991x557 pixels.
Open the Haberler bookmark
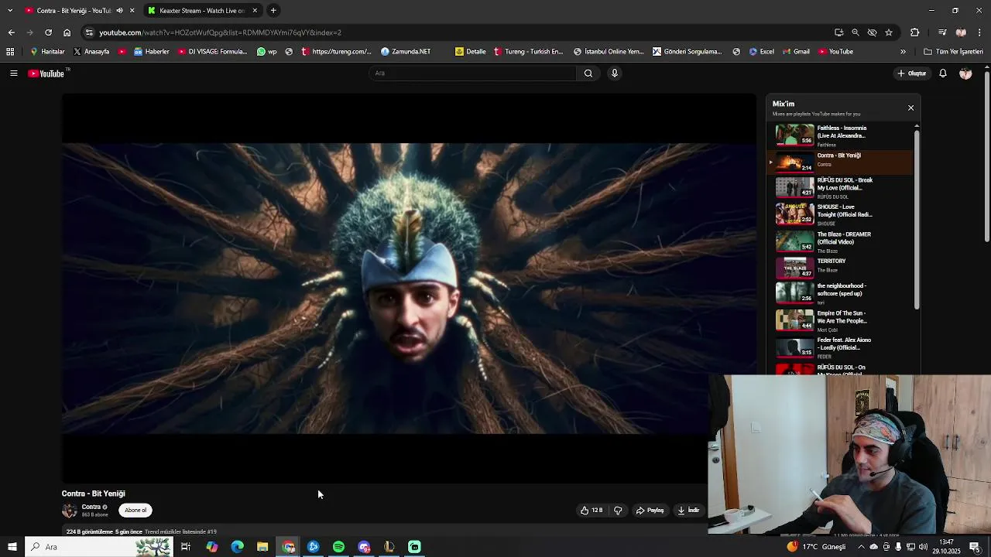point(151,52)
